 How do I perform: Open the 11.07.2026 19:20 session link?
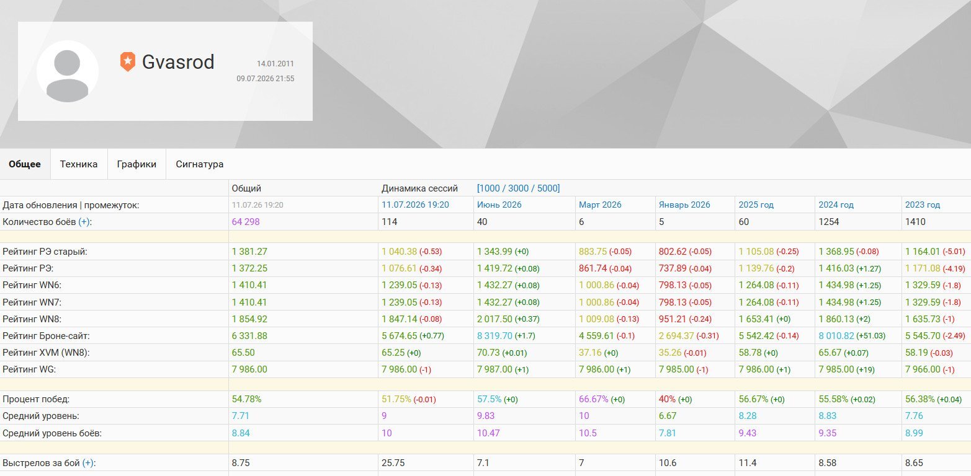coord(415,205)
